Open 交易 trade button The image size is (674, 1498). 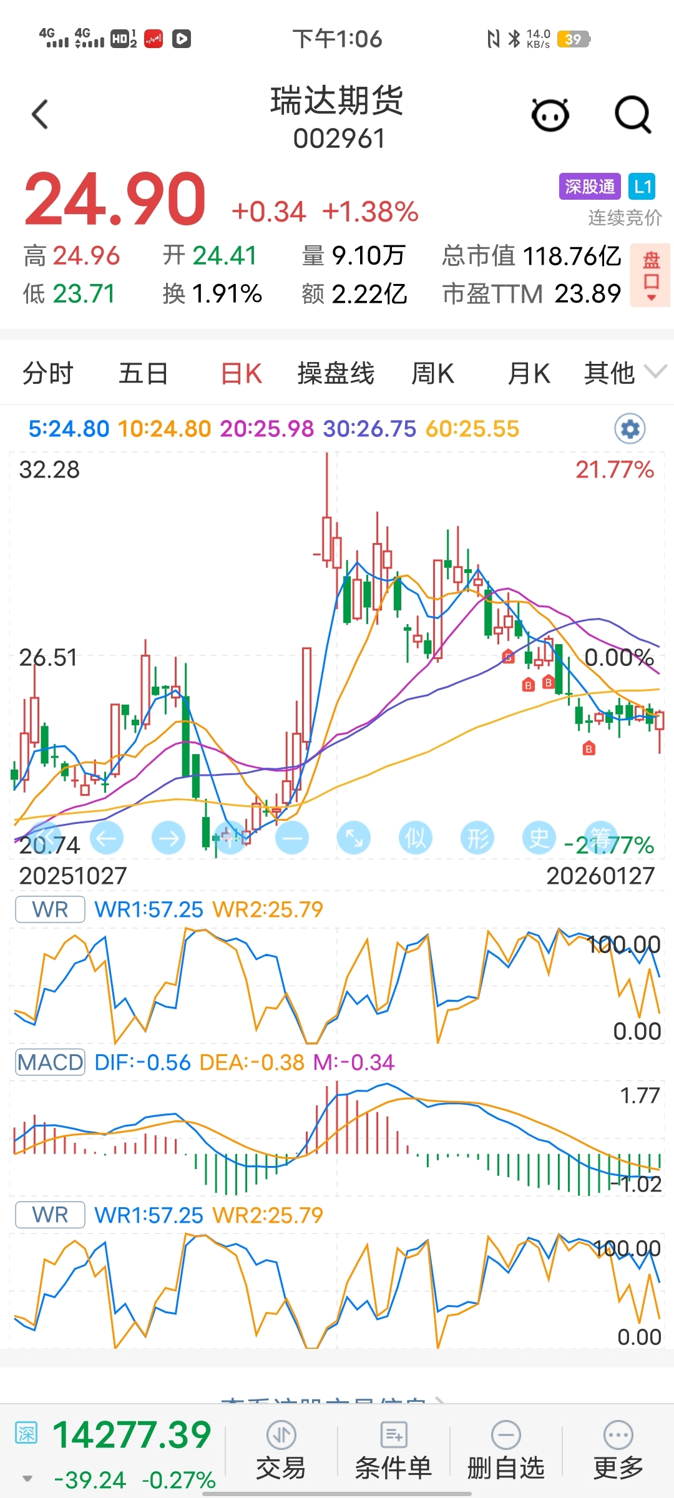[x=281, y=1451]
